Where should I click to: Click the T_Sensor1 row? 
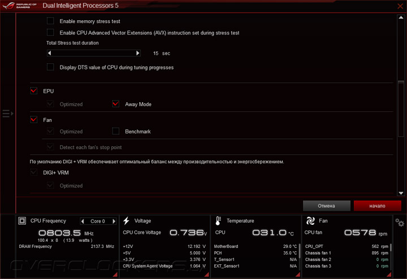[256, 259]
